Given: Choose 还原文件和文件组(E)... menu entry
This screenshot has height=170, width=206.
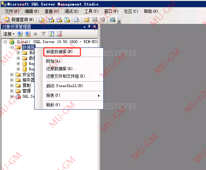Looking at the screenshot, I should tap(68, 76).
